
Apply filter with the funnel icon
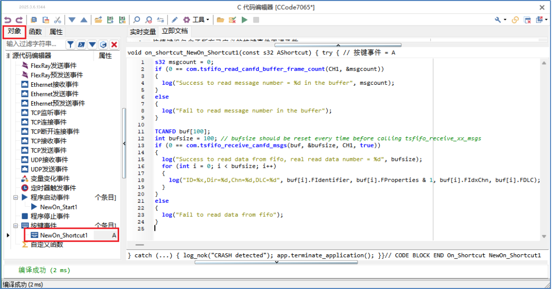coord(71,44)
